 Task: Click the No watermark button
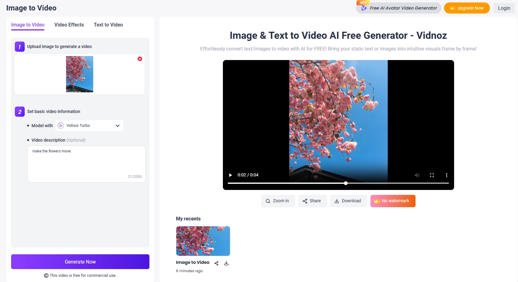(x=393, y=201)
